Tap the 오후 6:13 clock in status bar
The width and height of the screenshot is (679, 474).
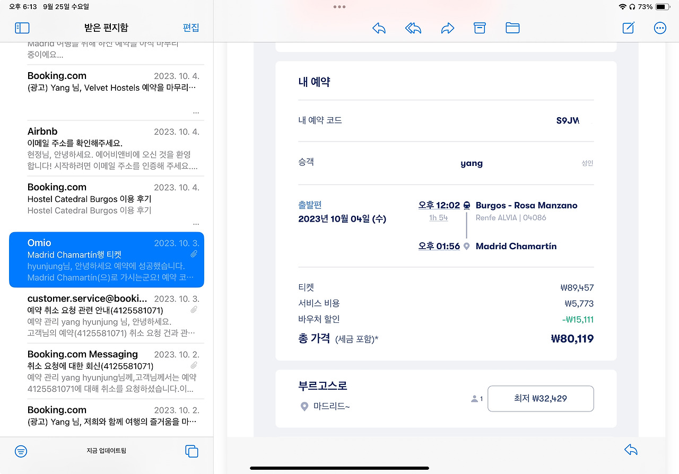22,7
